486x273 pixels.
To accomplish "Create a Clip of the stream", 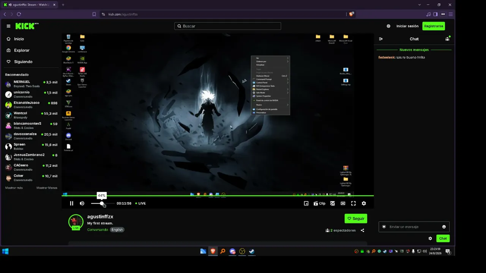I will click(x=319, y=203).
